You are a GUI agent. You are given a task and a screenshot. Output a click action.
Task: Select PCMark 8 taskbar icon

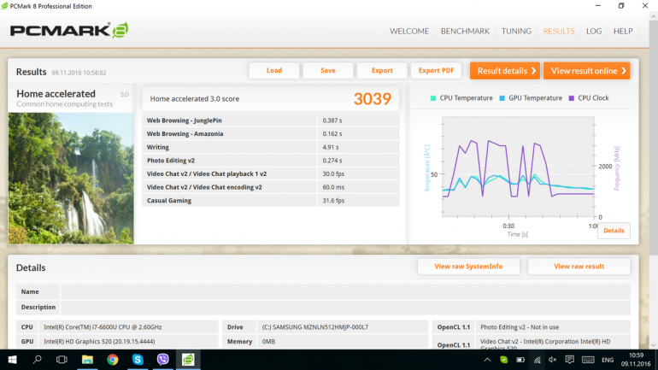188,360
